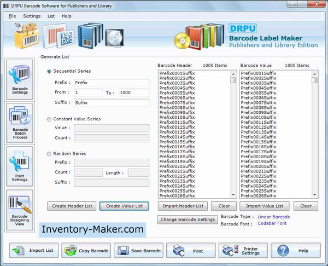The image size is (328, 266).
Task: Select the Sequential Series radio option
Action: click(x=50, y=71)
